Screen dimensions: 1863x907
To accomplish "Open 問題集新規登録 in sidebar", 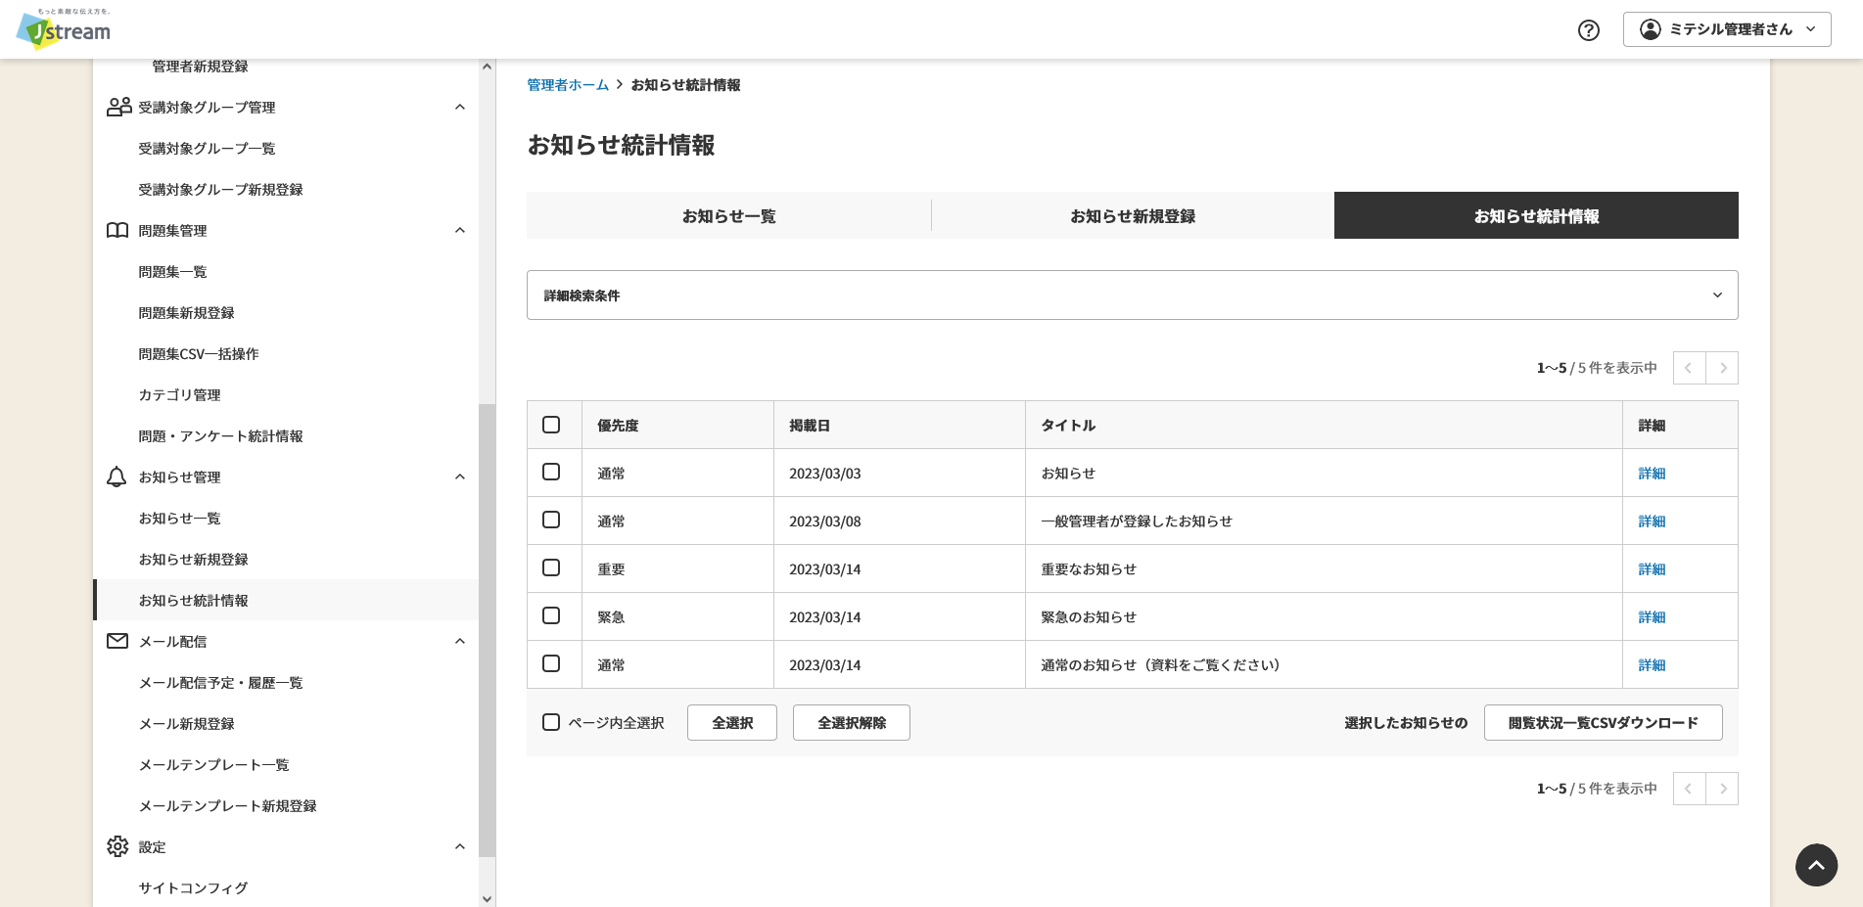I will click(x=186, y=313).
